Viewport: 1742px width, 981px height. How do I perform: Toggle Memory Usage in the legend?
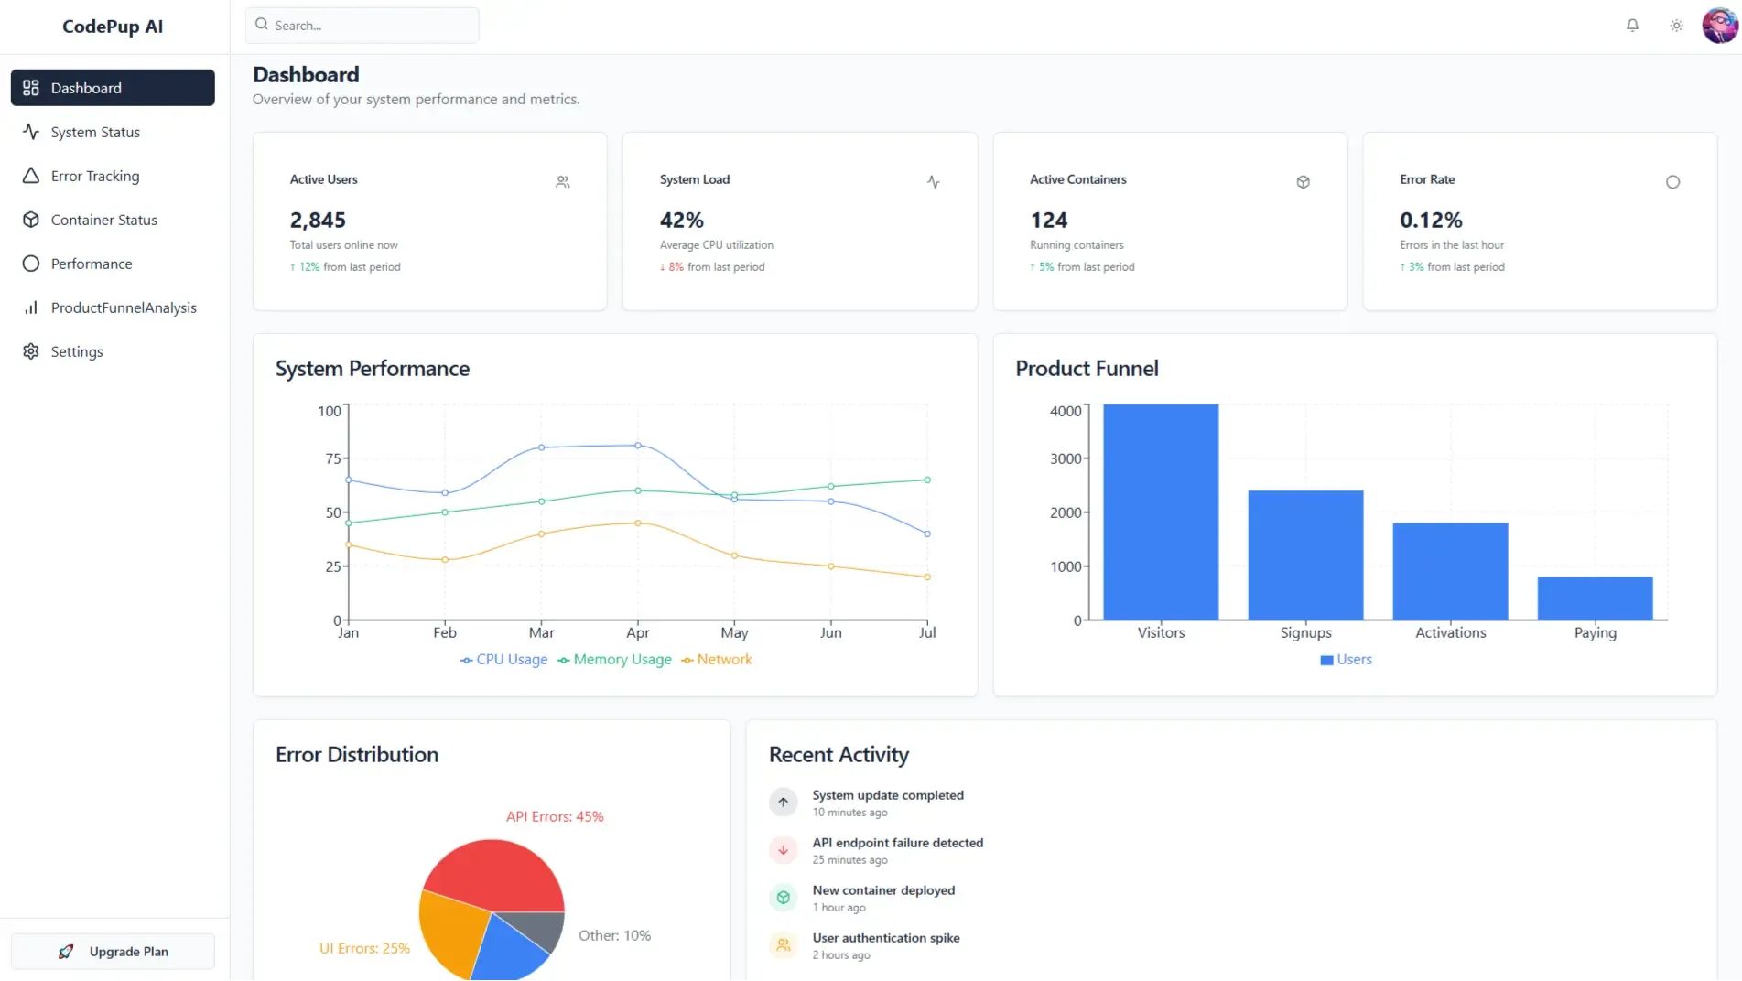click(614, 659)
